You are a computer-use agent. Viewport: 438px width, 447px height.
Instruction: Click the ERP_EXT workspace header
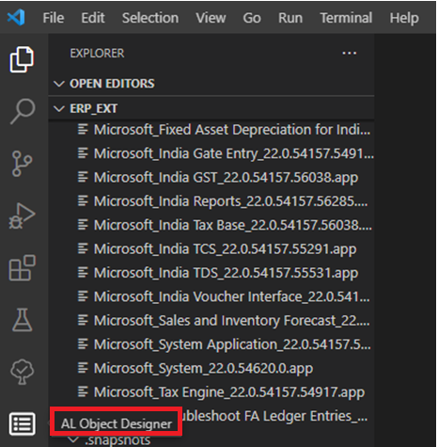[x=211, y=108]
